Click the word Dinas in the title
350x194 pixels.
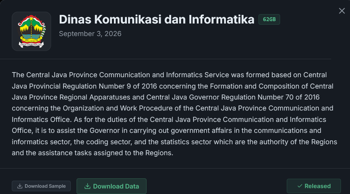[75, 19]
